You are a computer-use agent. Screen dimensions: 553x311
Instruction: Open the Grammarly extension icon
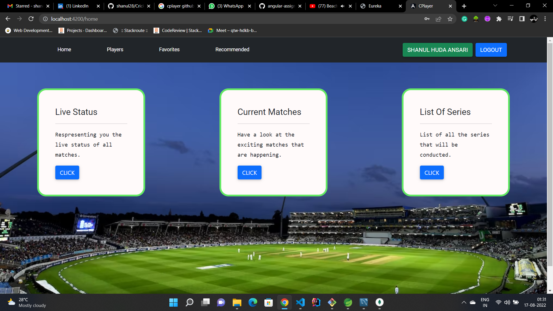(x=464, y=19)
